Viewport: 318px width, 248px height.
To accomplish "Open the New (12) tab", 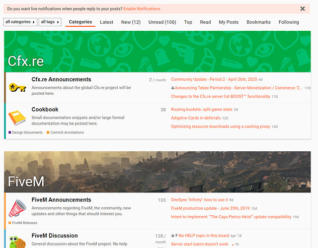I will (131, 22).
